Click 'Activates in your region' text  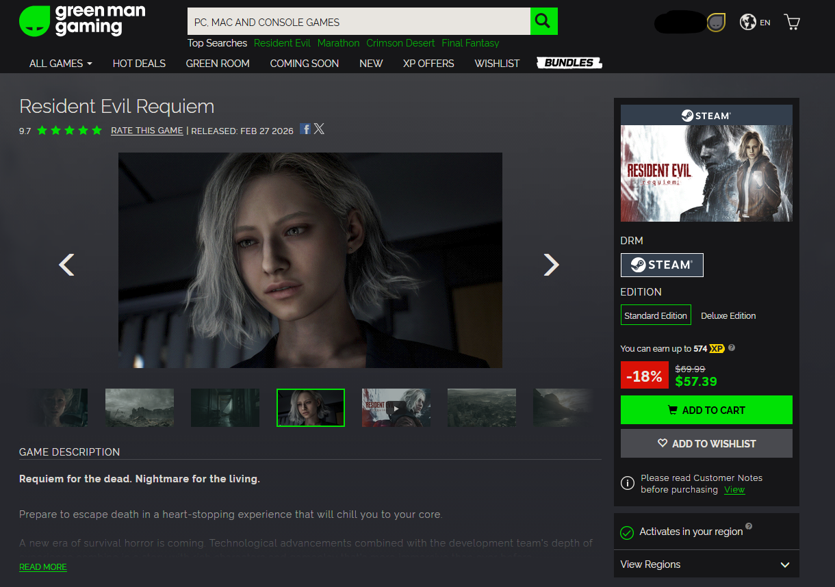pos(691,532)
